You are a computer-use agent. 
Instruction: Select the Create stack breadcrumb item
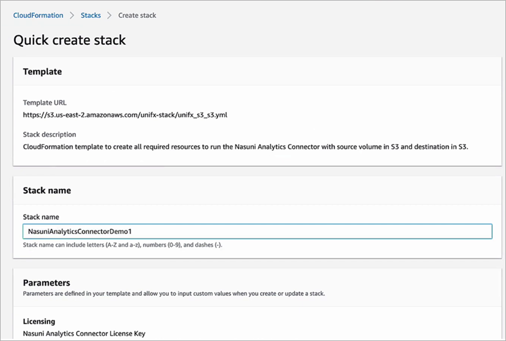137,15
